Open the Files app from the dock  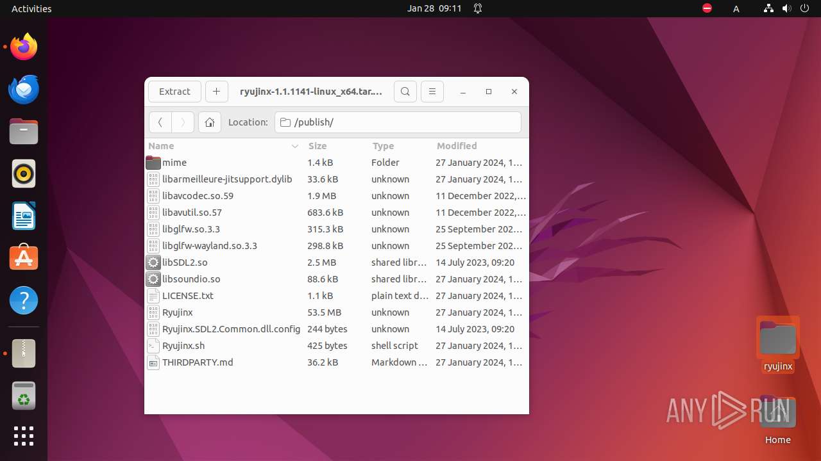(x=24, y=131)
